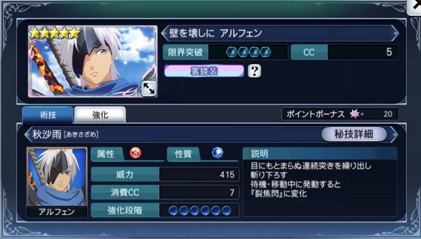Click the blue orb 性質 icon
Screen dimensions: 421x239
pyautogui.click(x=217, y=153)
